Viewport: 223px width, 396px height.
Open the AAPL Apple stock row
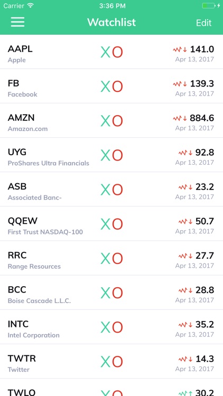point(111,52)
